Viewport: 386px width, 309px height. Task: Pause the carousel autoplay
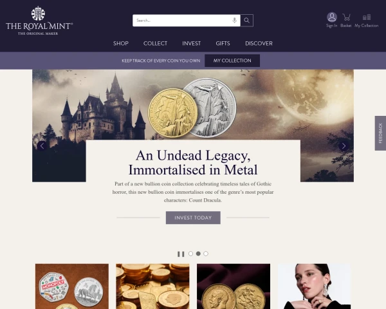[x=181, y=254]
